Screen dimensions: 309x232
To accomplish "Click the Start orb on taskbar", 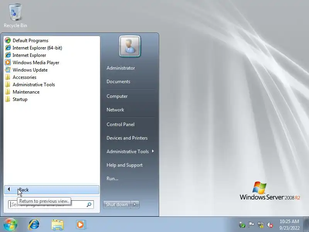I will (10, 225).
